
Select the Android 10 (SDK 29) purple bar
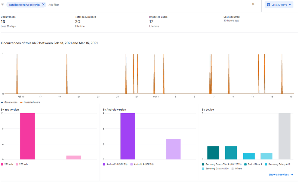coord(128,136)
